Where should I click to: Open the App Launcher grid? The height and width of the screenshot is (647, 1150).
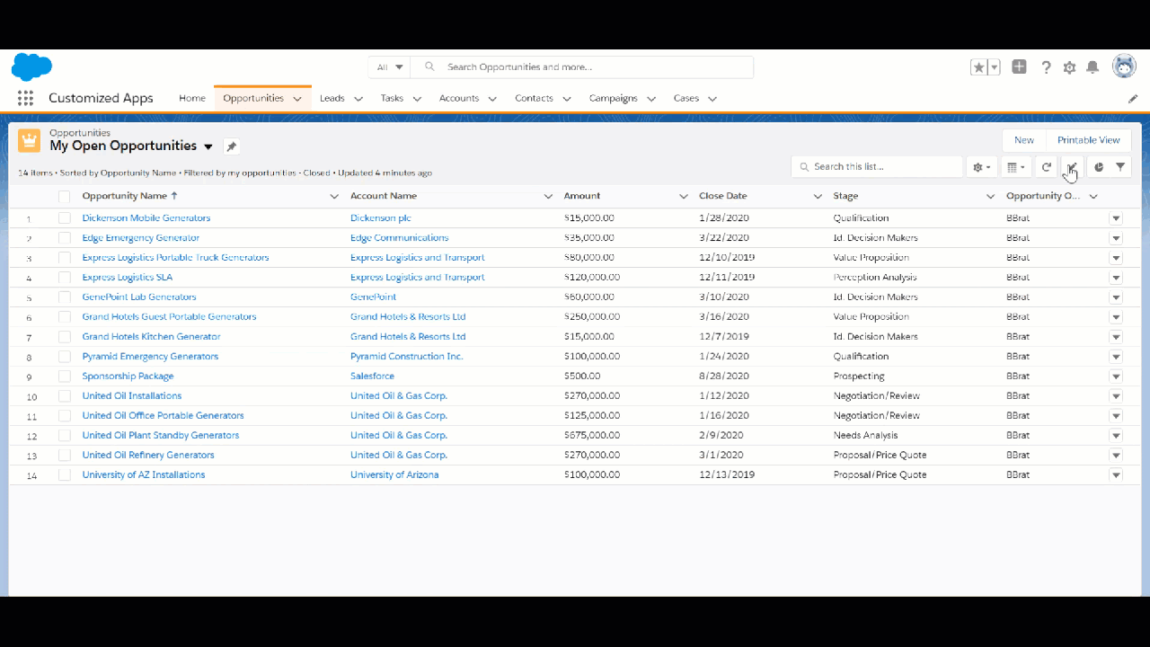(25, 98)
